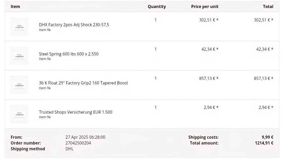Image resolution: width=284 pixels, height=159 pixels.
Task: Click the total amount 1214,91 €
Action: (264, 143)
